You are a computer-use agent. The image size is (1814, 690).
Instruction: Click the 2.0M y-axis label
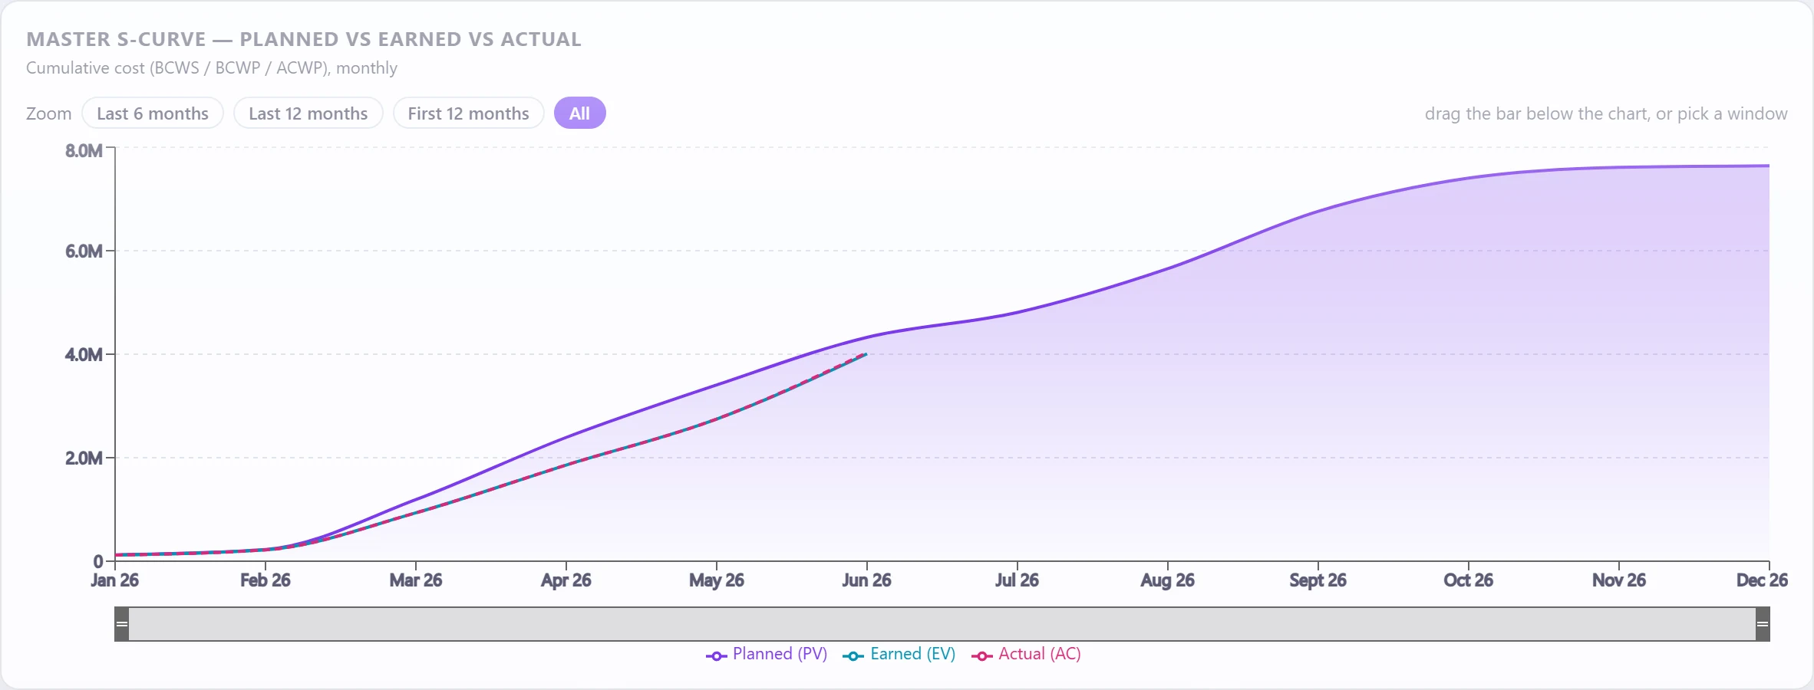[x=84, y=458]
